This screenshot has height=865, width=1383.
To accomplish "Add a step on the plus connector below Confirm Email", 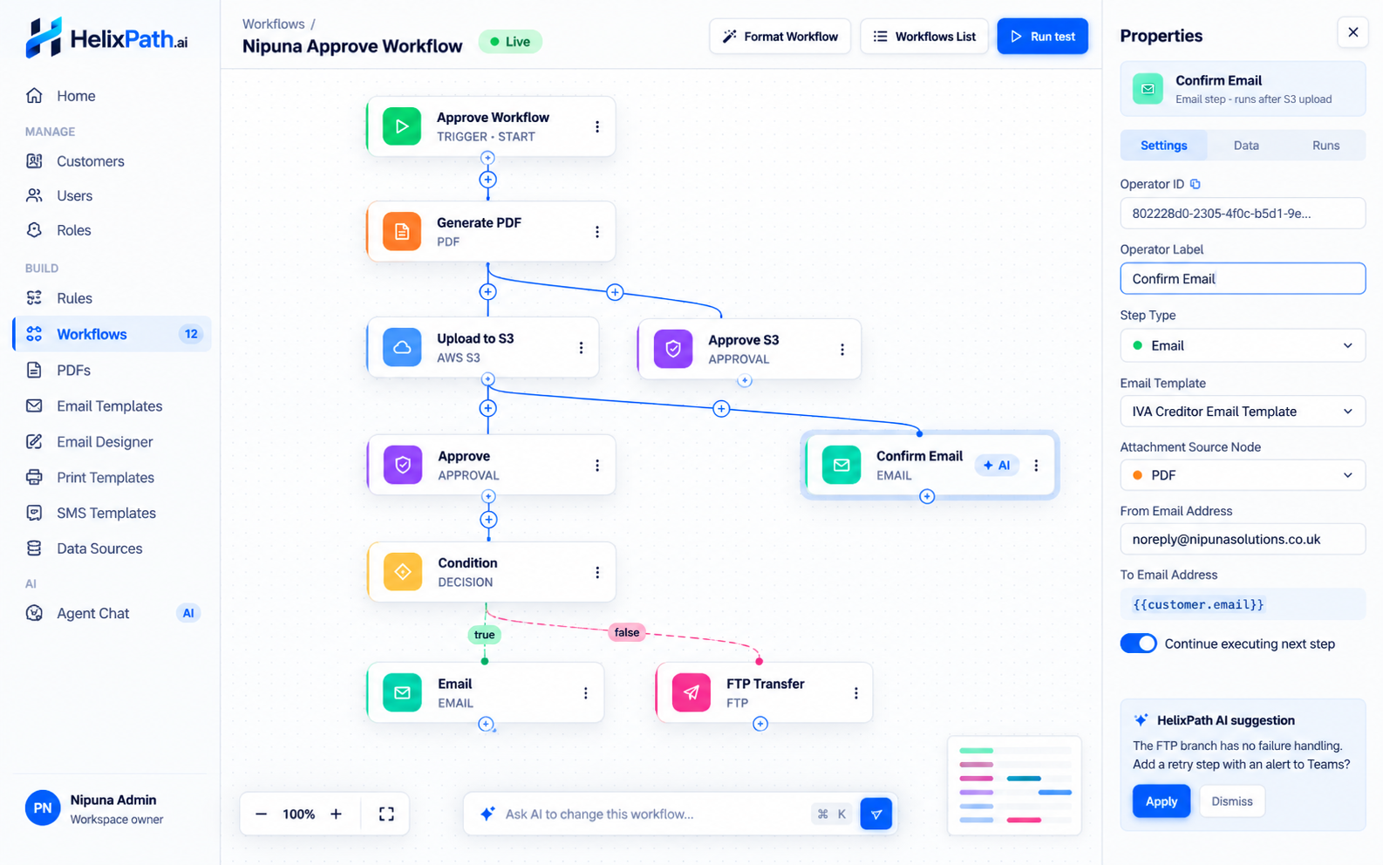I will (x=927, y=496).
